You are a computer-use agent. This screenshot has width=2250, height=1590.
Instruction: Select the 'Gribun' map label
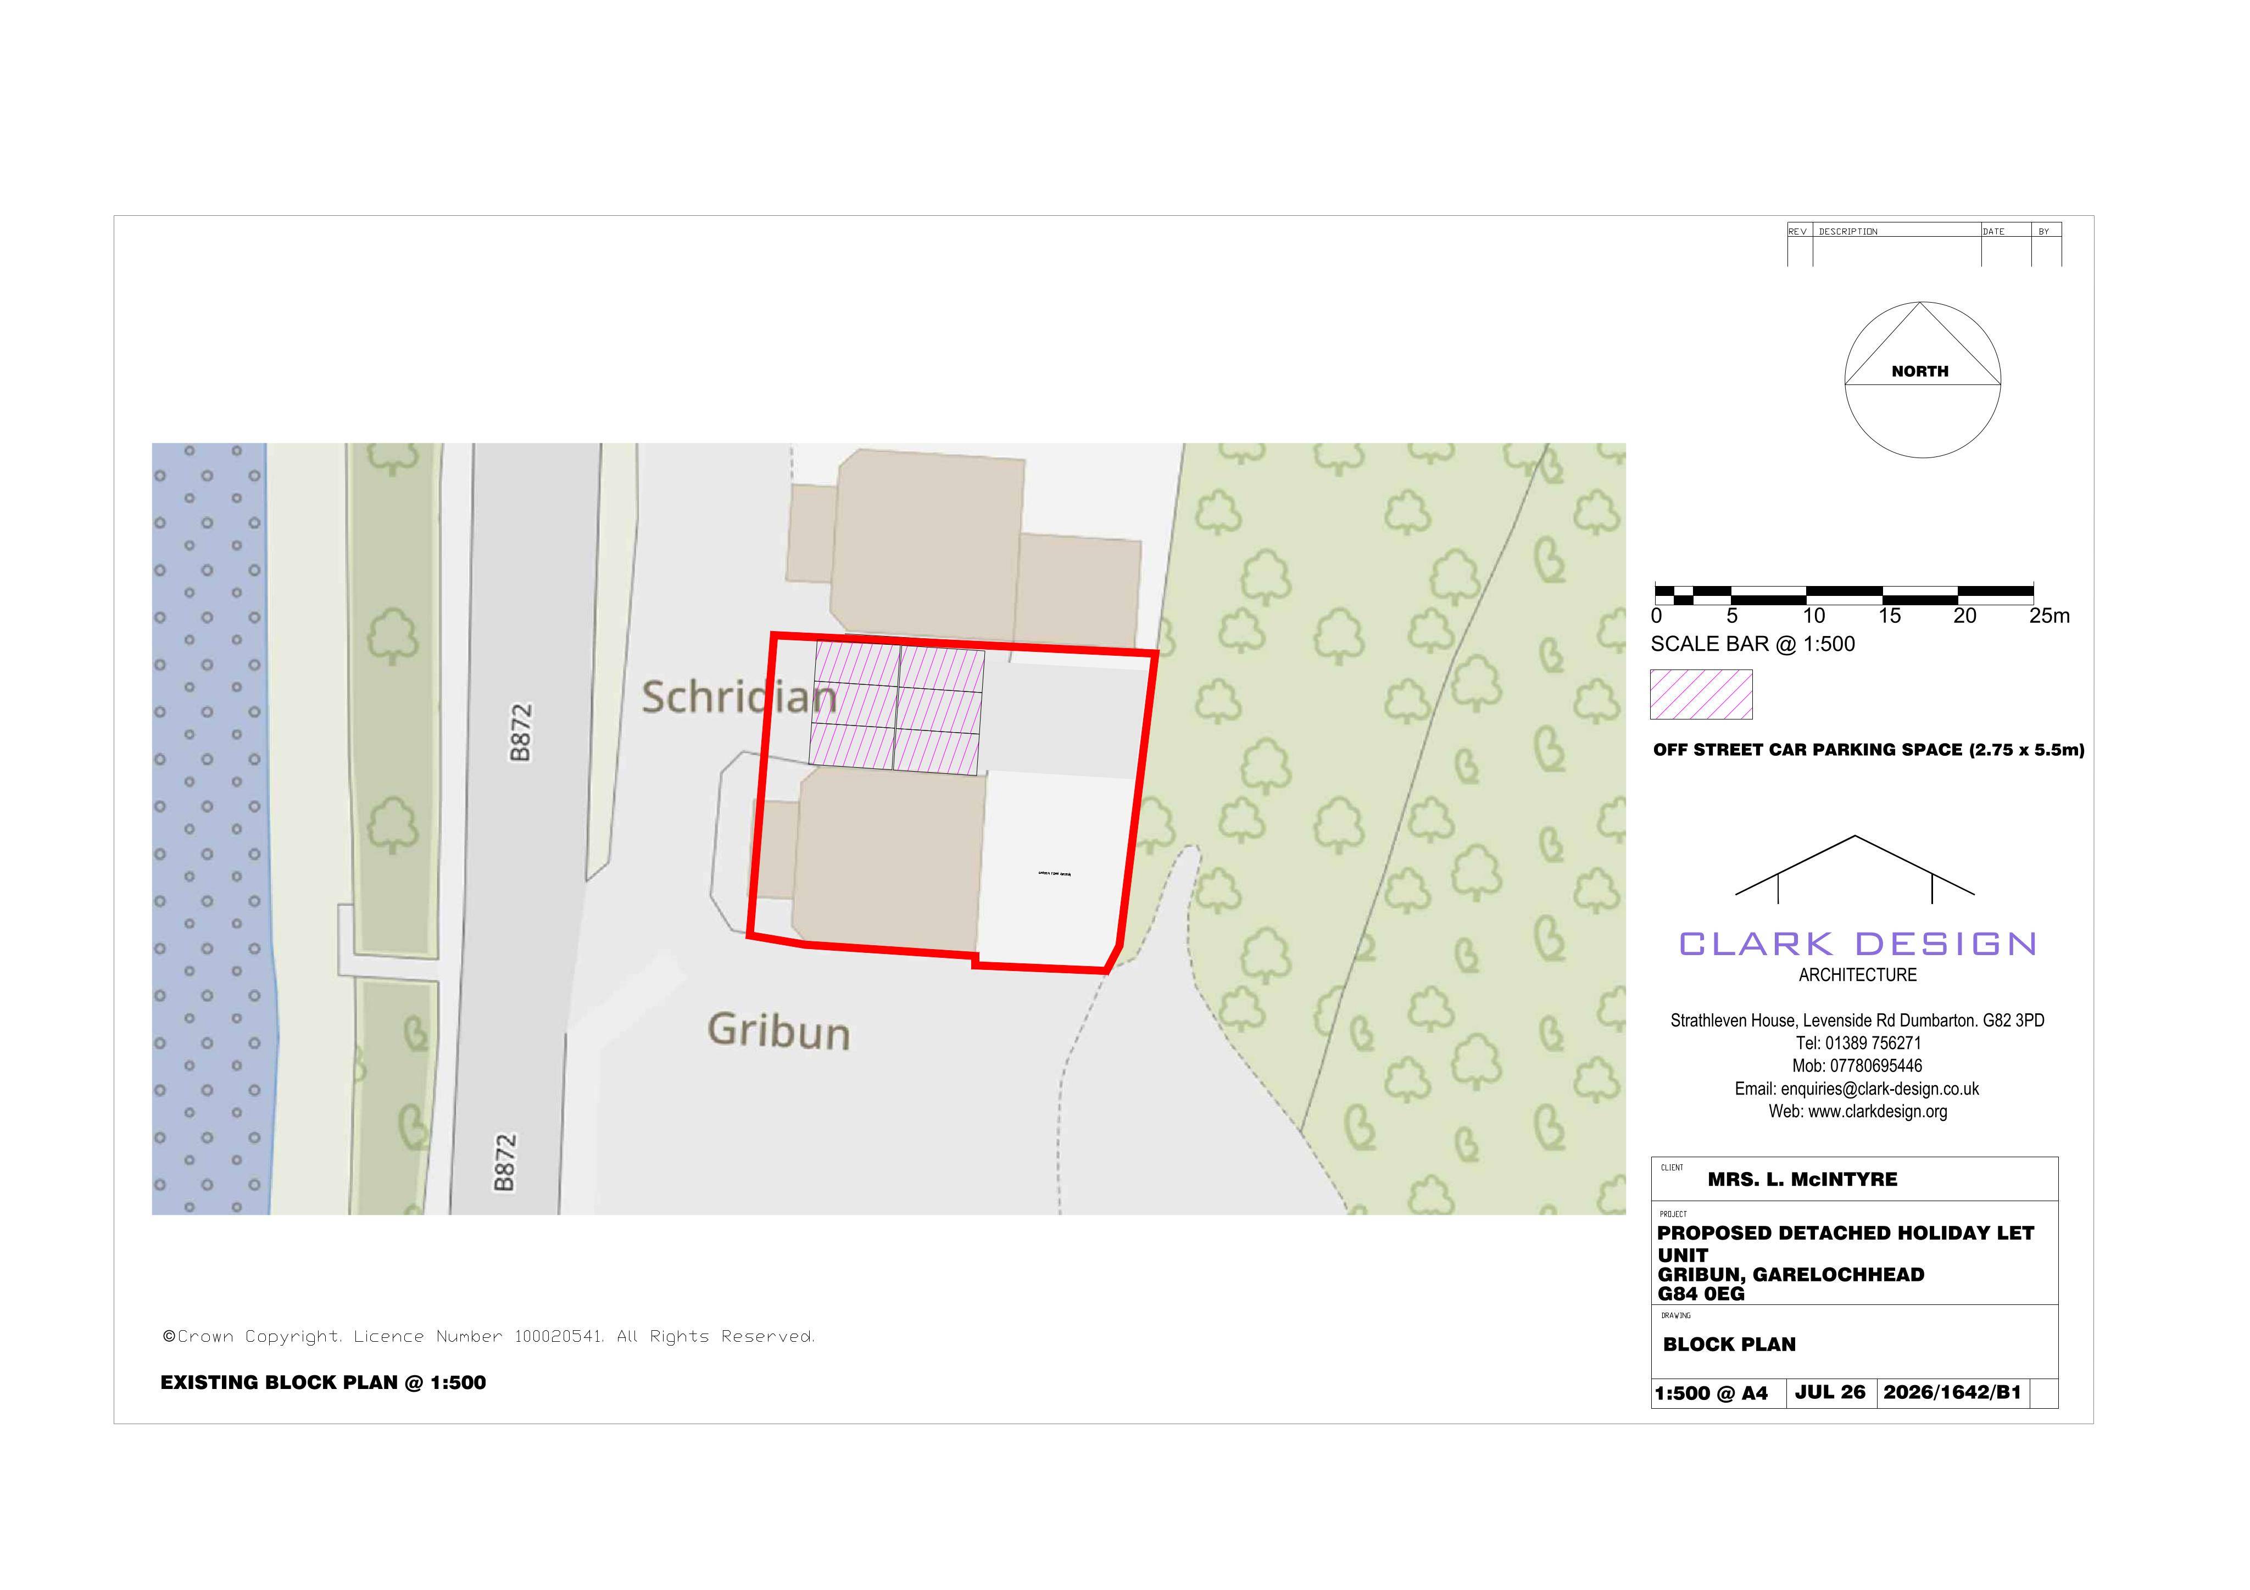click(x=779, y=1031)
